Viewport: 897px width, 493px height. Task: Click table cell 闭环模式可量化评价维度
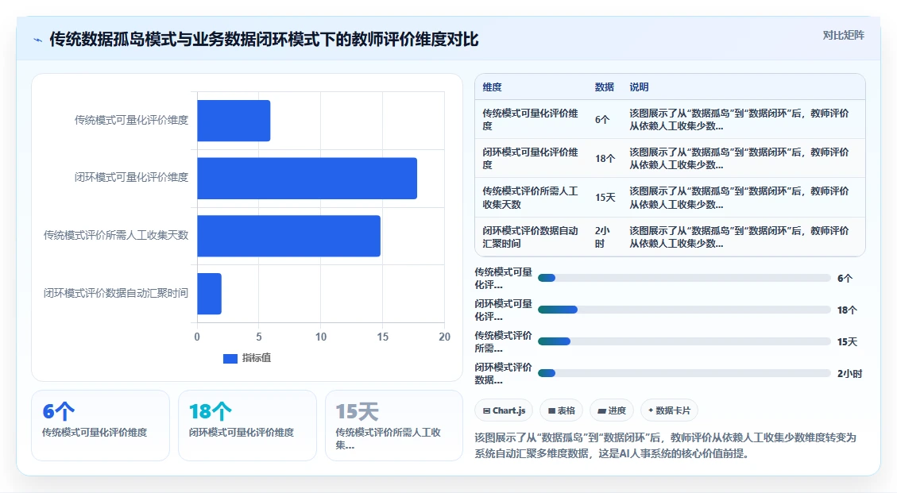click(x=530, y=159)
